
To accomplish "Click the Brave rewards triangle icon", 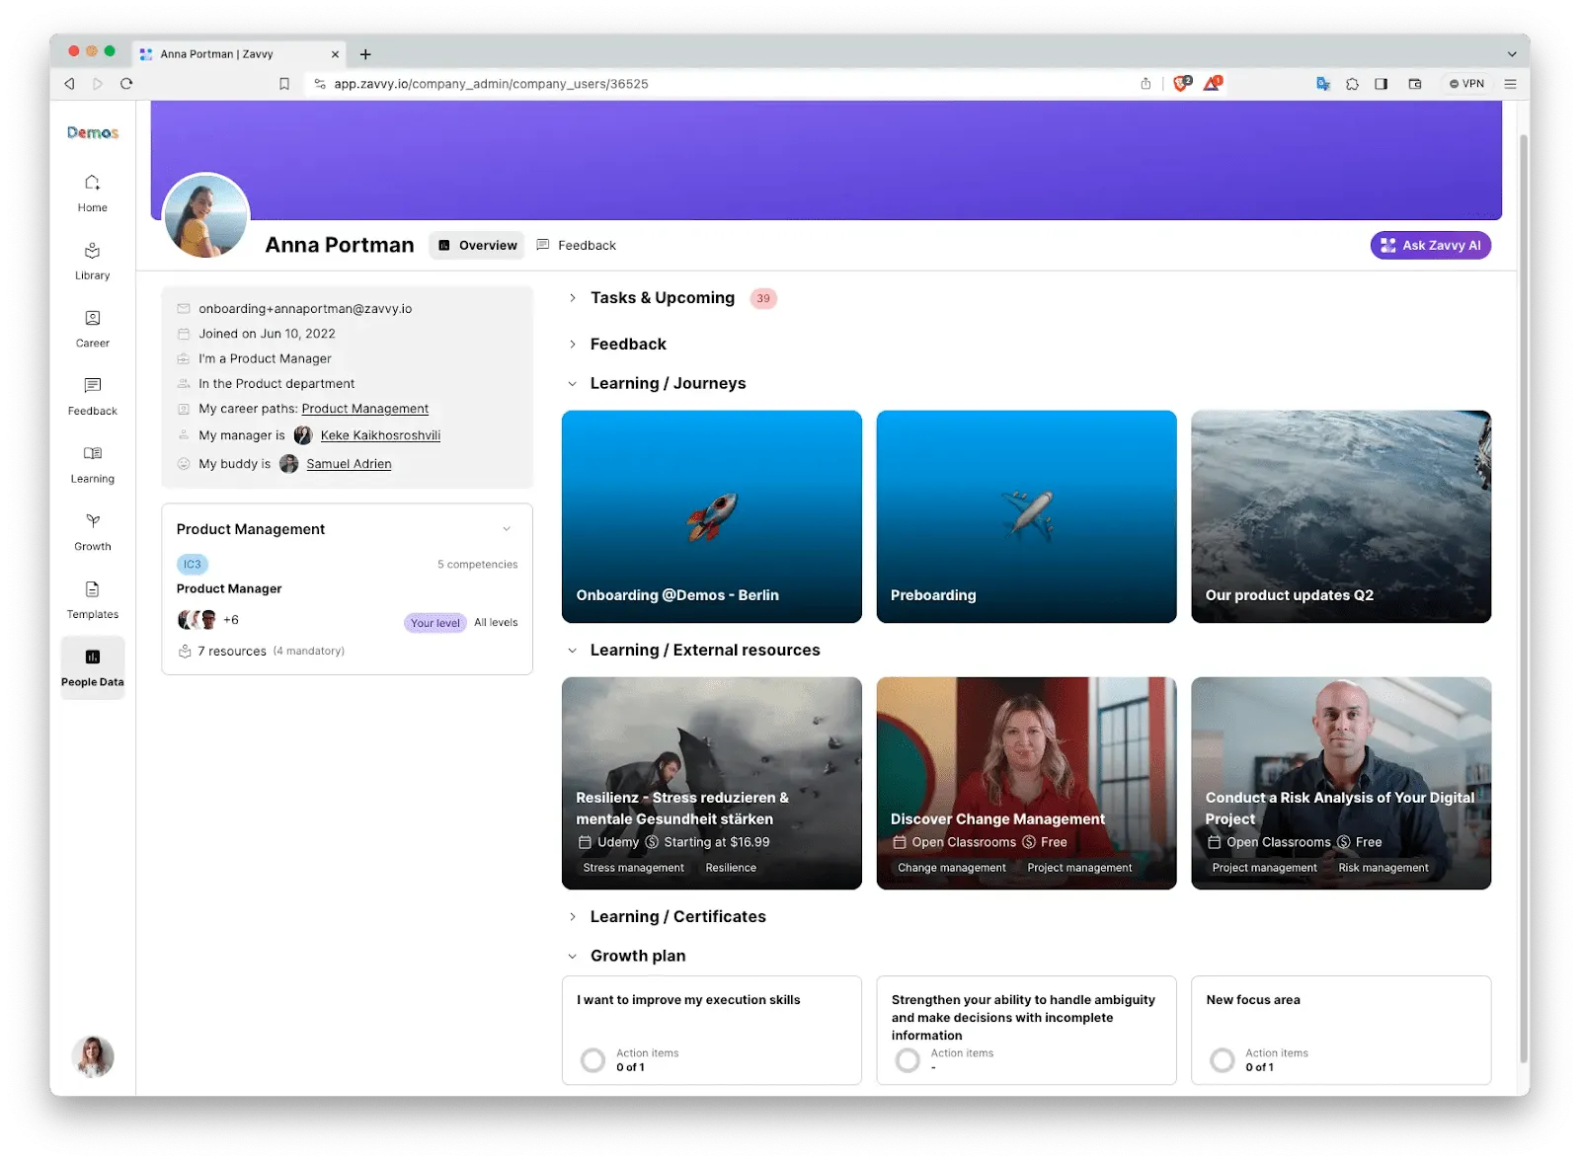I will [1213, 84].
